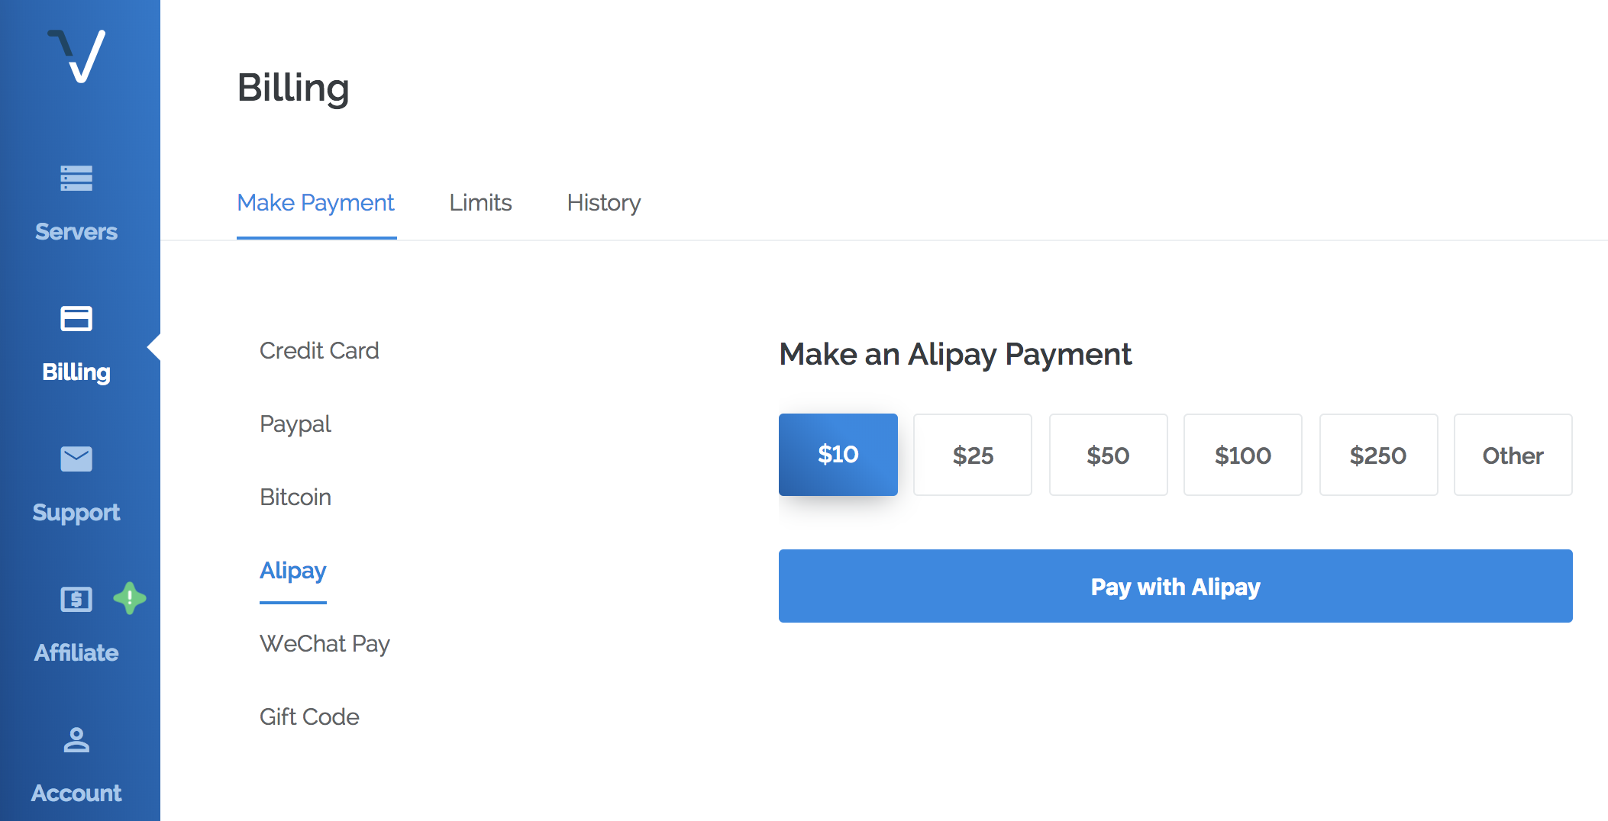Open the History tab
The image size is (1608, 821).
coord(603,203)
